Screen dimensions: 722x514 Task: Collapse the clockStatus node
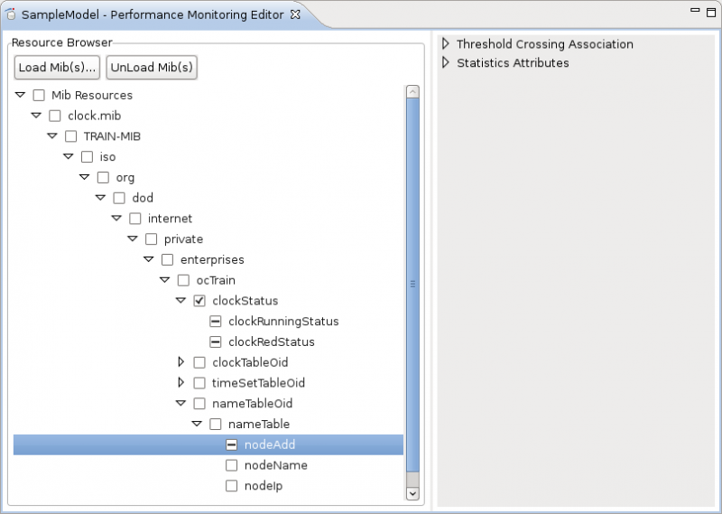pos(181,300)
